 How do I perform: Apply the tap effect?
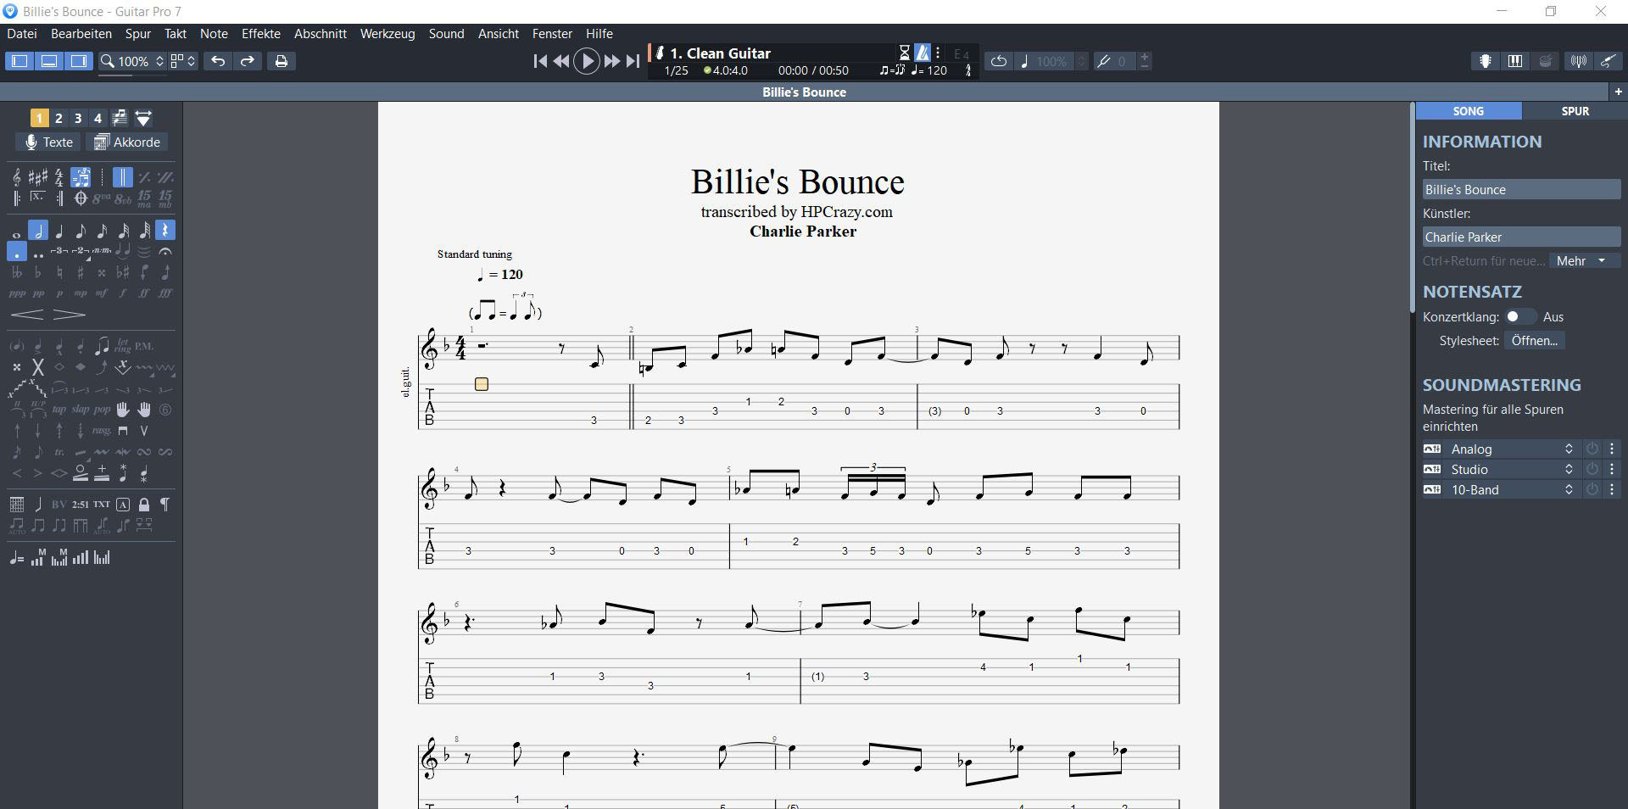pyautogui.click(x=59, y=410)
